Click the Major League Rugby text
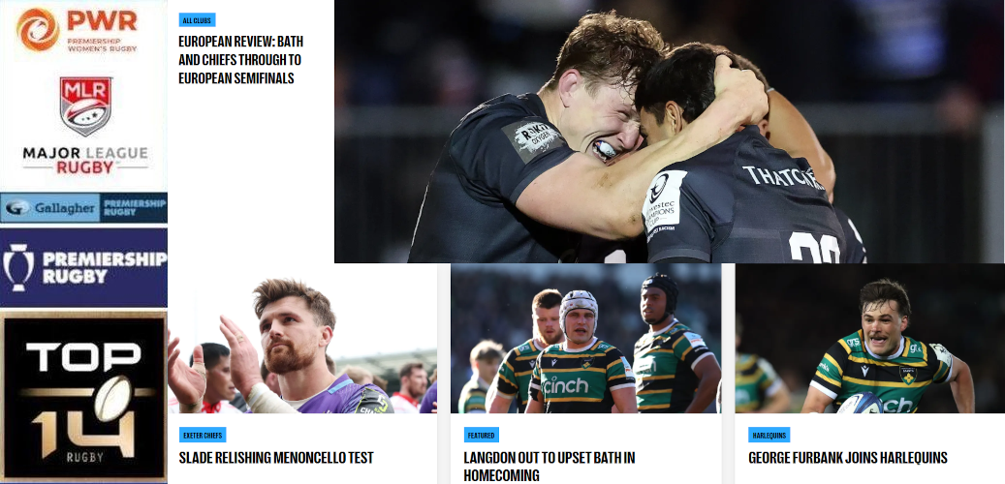The image size is (1005, 484). click(85, 161)
